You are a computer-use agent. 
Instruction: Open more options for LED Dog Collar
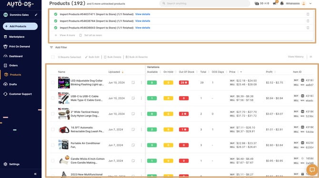141,83
